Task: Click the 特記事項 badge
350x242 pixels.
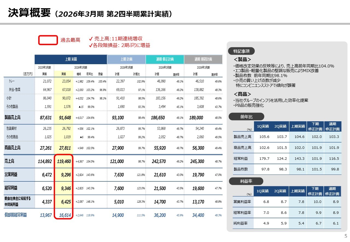Action: click(x=241, y=51)
